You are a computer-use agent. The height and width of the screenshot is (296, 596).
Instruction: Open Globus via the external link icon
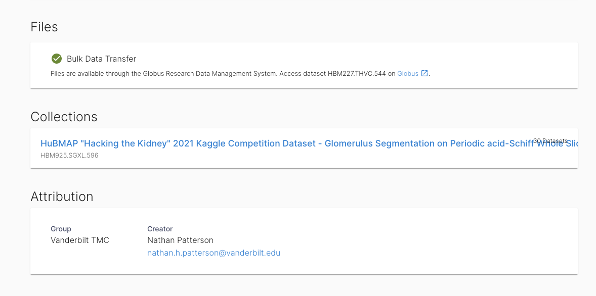(x=424, y=73)
